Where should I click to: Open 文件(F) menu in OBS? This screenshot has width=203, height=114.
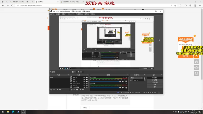click(x=53, y=14)
